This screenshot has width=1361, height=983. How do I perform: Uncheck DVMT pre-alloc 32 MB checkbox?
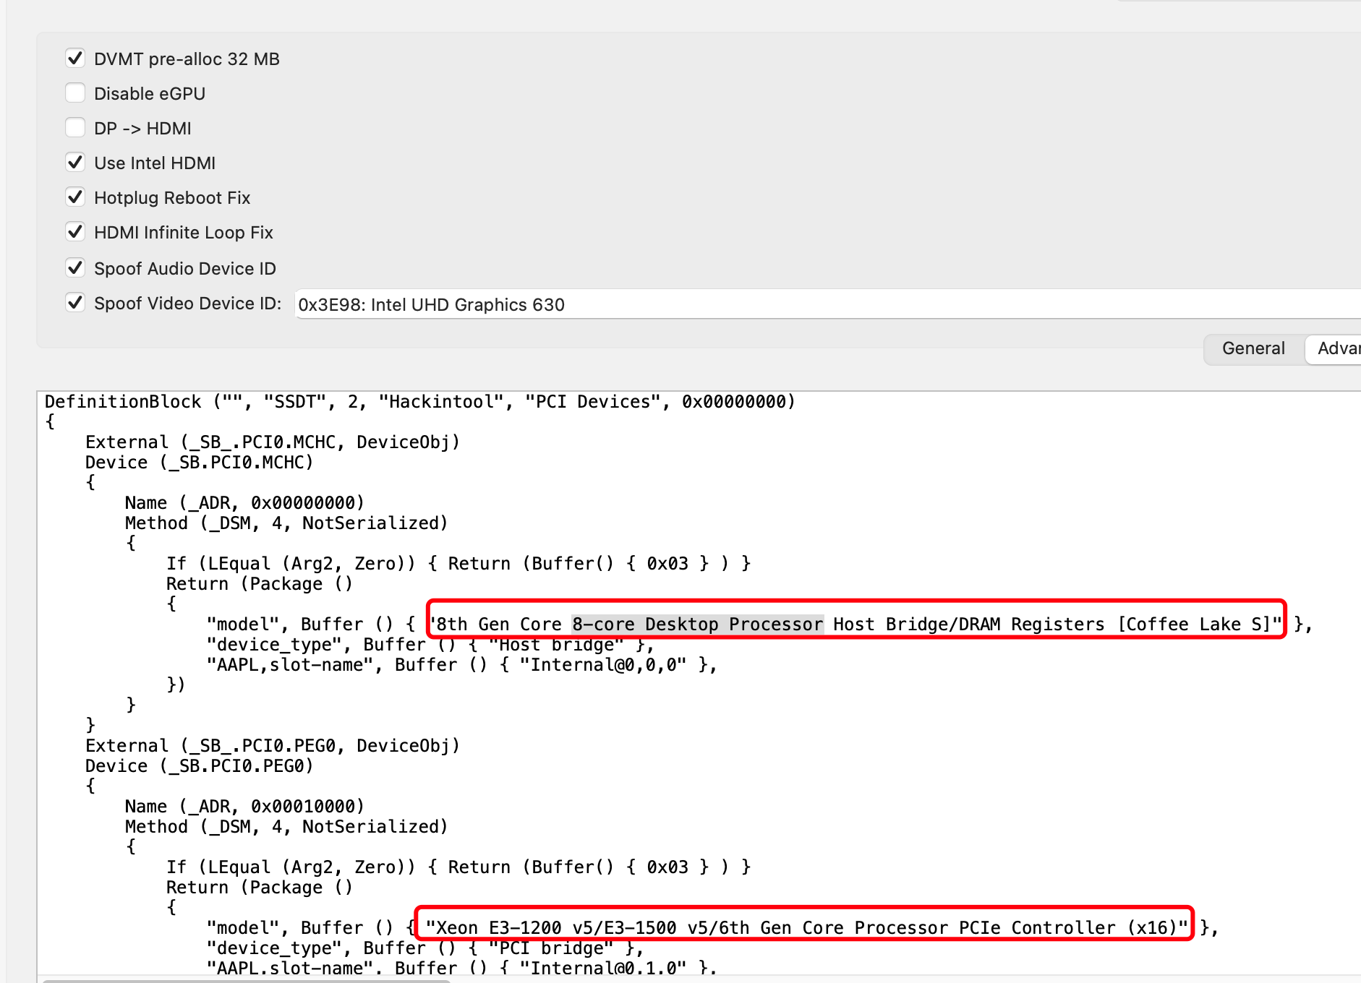[x=75, y=58]
